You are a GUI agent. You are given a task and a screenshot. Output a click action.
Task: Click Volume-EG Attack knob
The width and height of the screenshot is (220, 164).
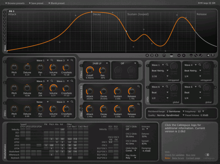pyautogui.click(x=90, y=91)
